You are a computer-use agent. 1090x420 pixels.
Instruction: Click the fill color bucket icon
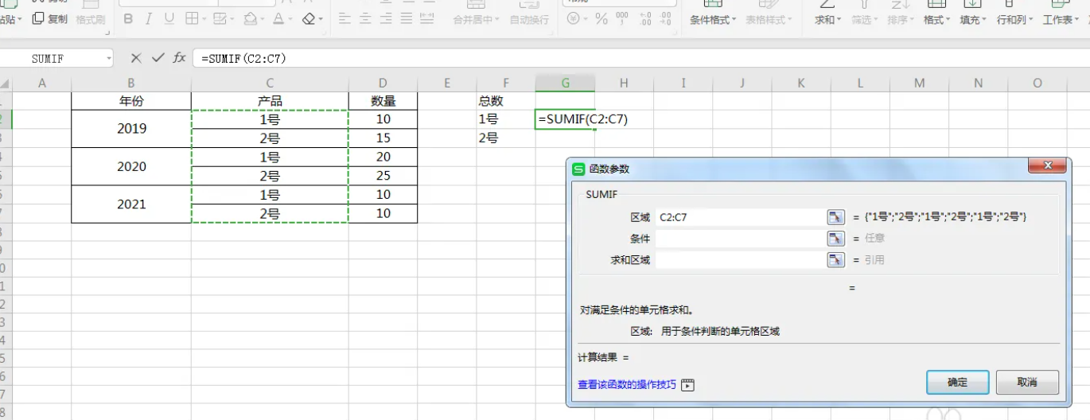point(250,18)
